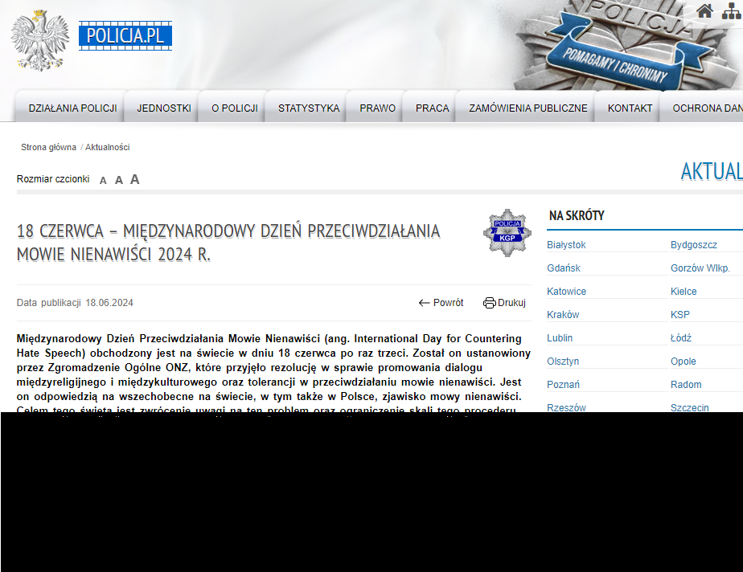Select the smallest font size A

pyautogui.click(x=103, y=181)
